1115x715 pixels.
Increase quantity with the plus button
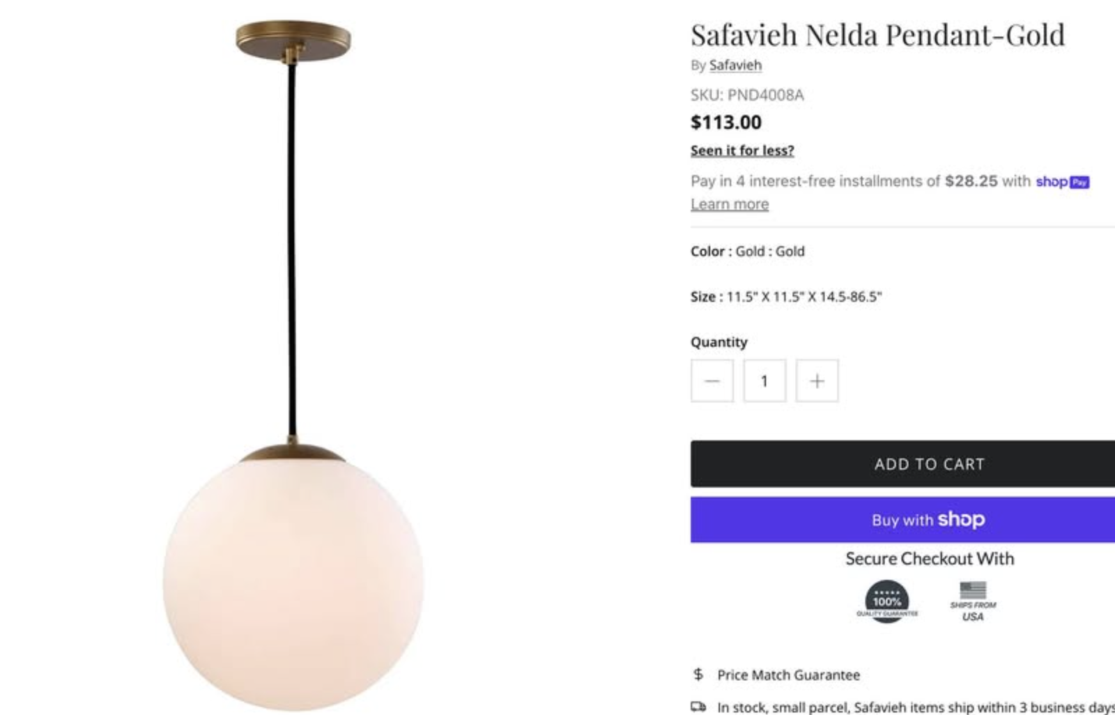pyautogui.click(x=817, y=380)
